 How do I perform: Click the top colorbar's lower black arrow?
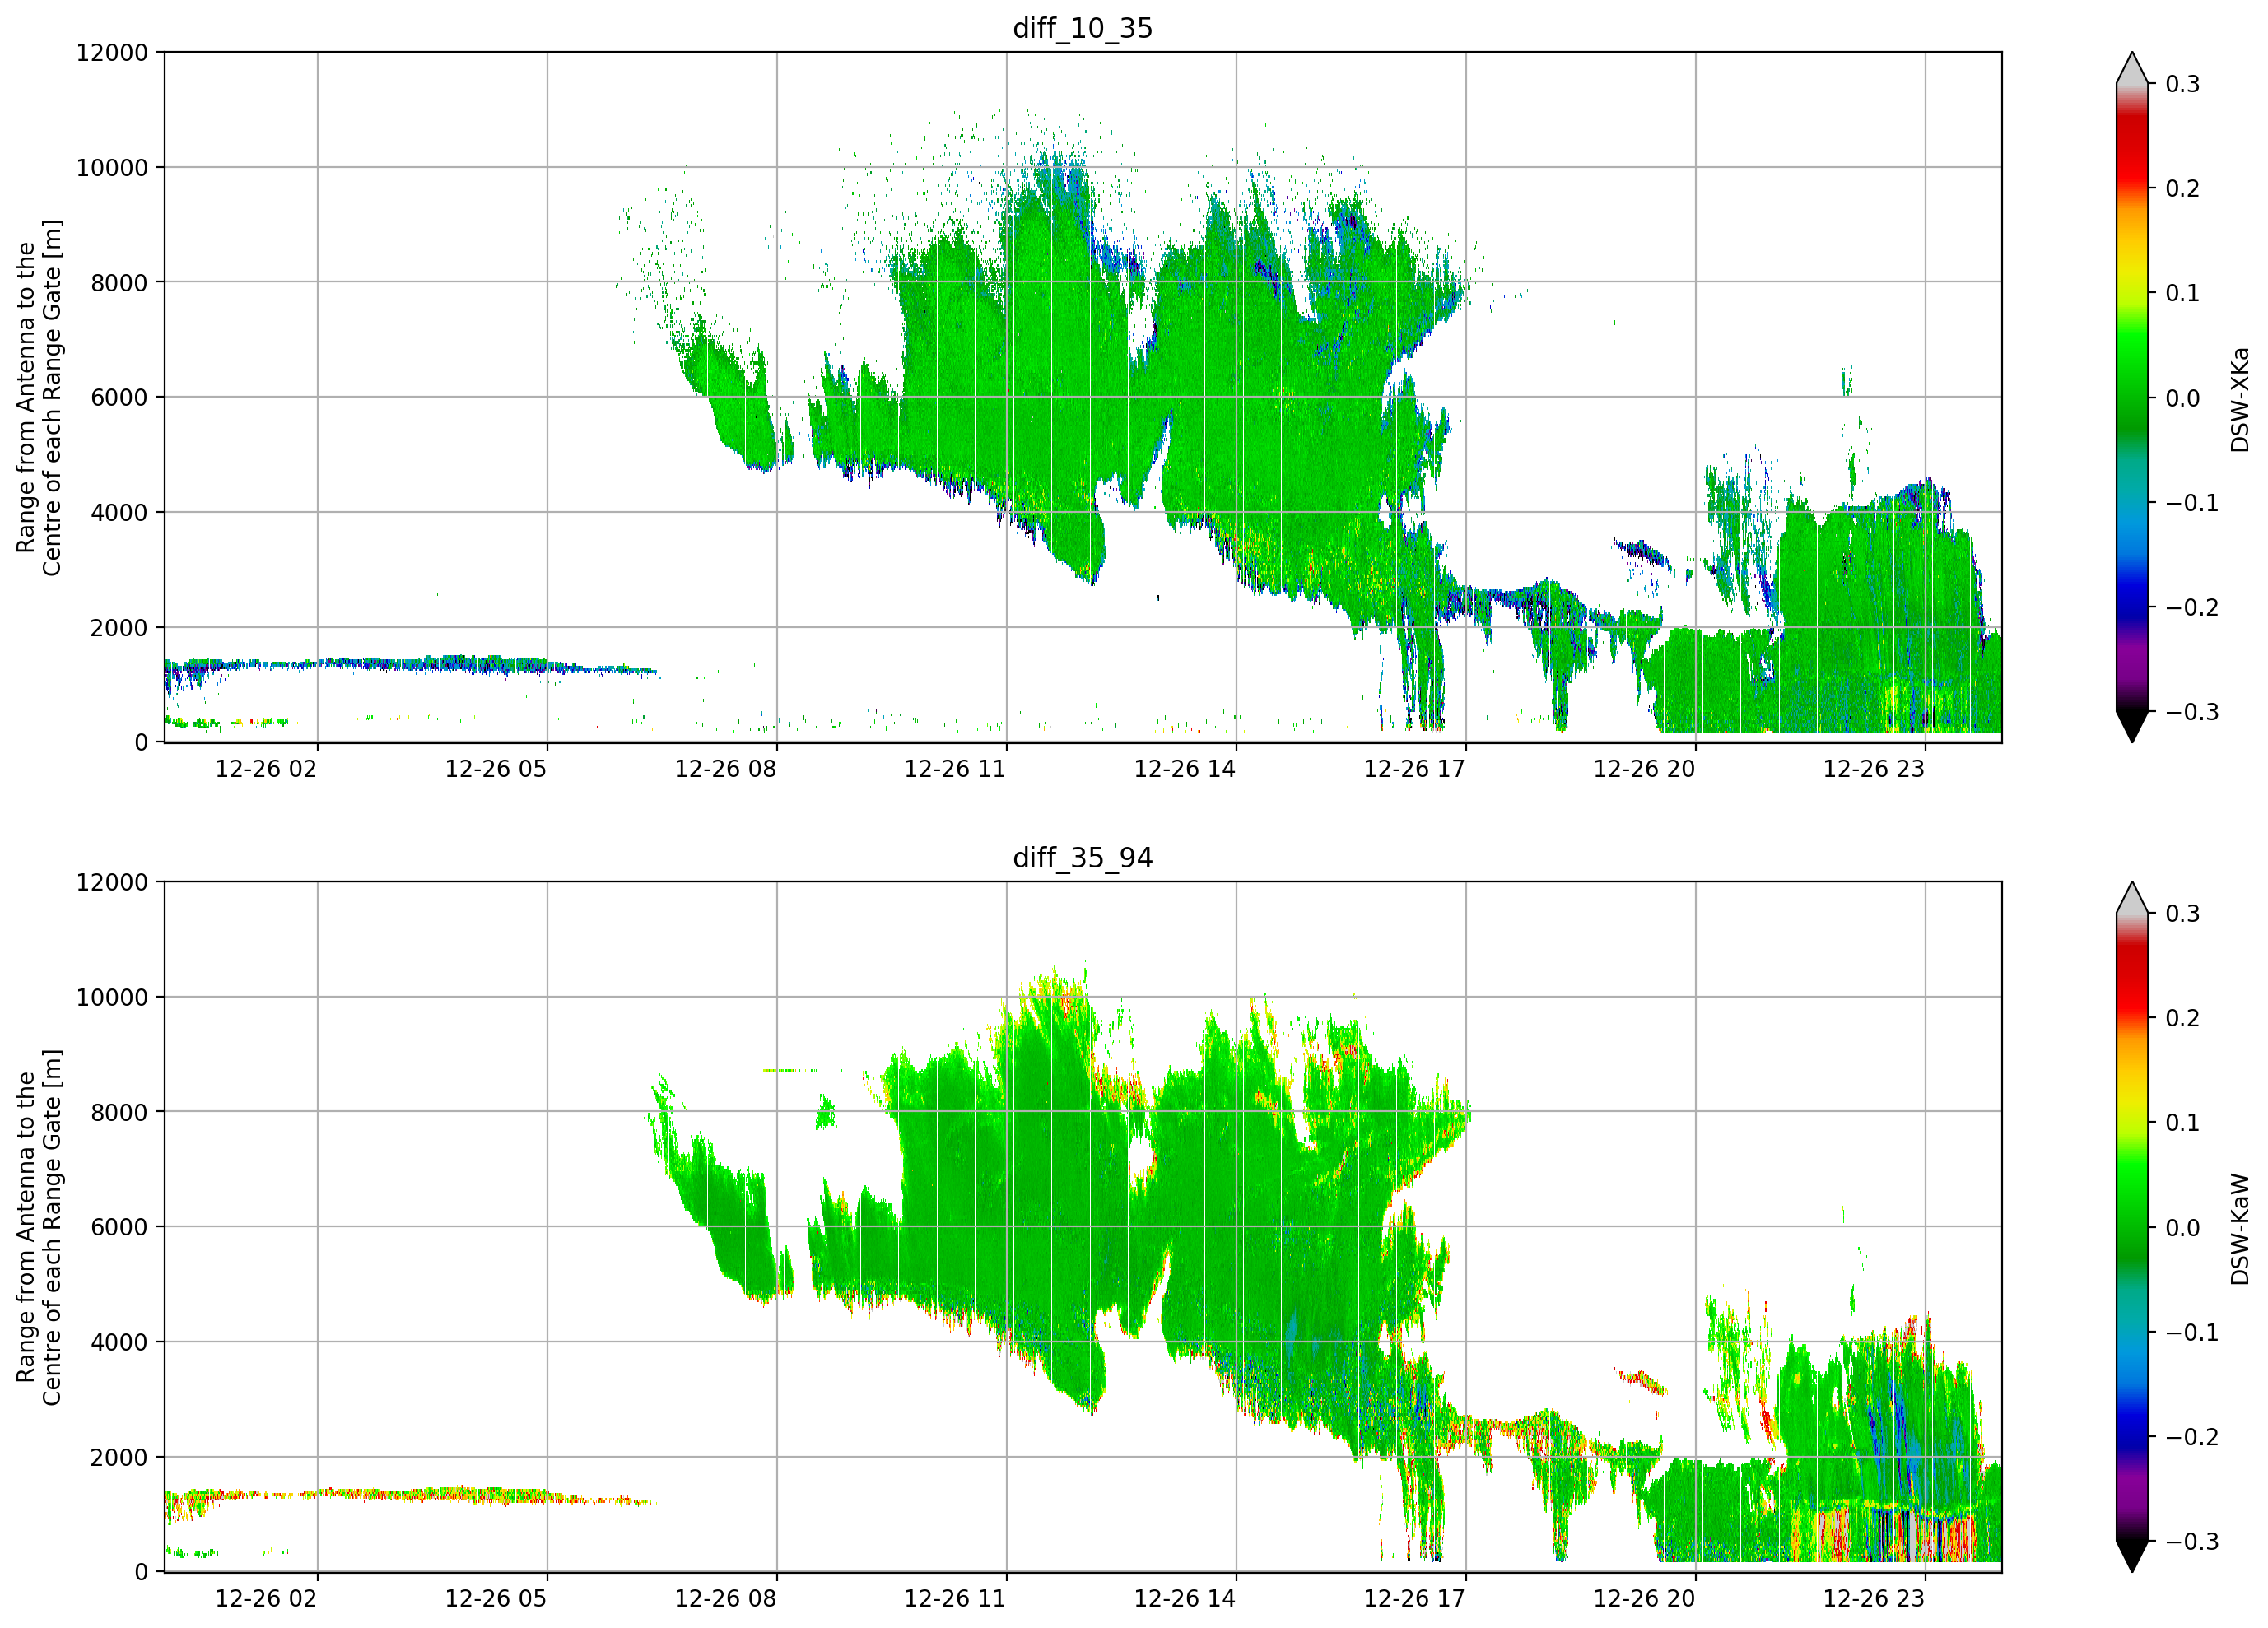pyautogui.click(x=2132, y=727)
